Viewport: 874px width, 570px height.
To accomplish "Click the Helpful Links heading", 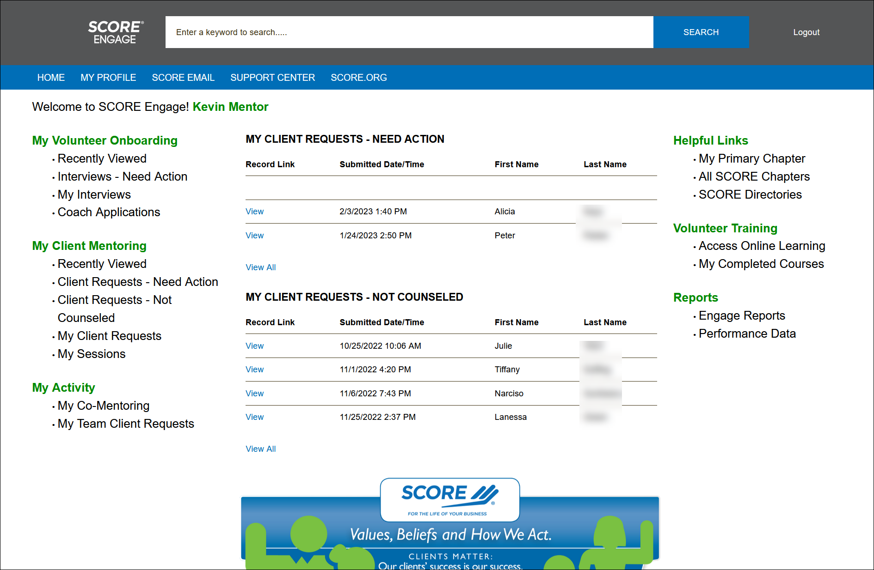I will tap(710, 140).
